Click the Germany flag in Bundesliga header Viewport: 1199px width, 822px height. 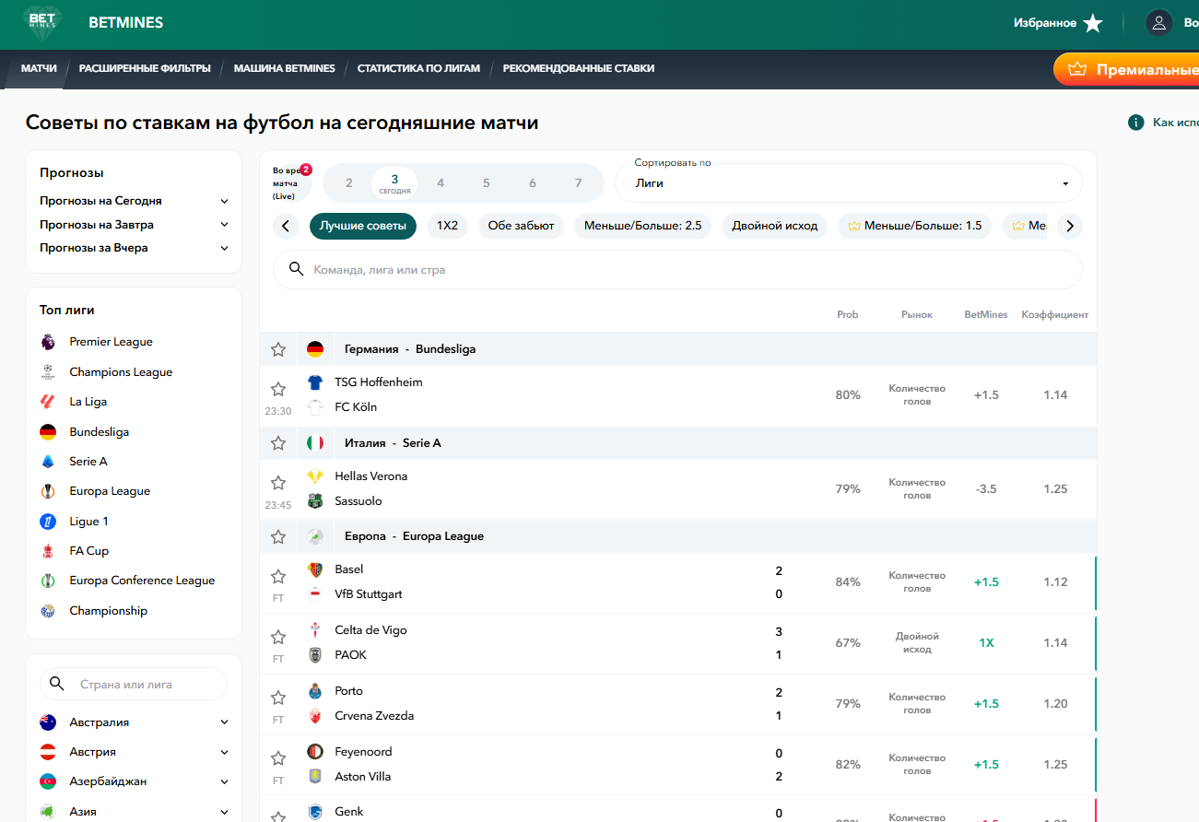(315, 349)
